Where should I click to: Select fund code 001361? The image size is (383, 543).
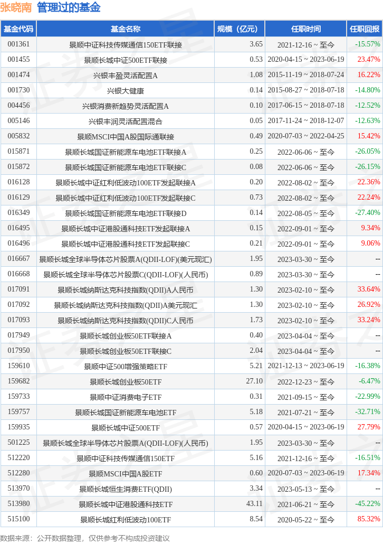(18, 44)
